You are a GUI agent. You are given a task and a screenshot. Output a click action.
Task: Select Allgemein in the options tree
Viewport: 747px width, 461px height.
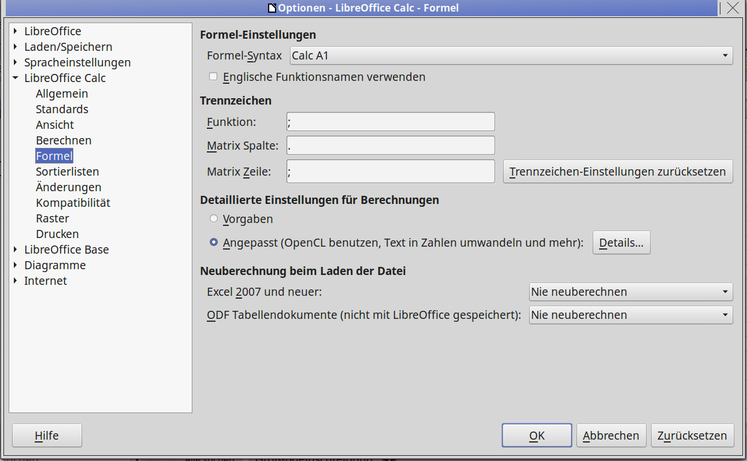(x=62, y=94)
